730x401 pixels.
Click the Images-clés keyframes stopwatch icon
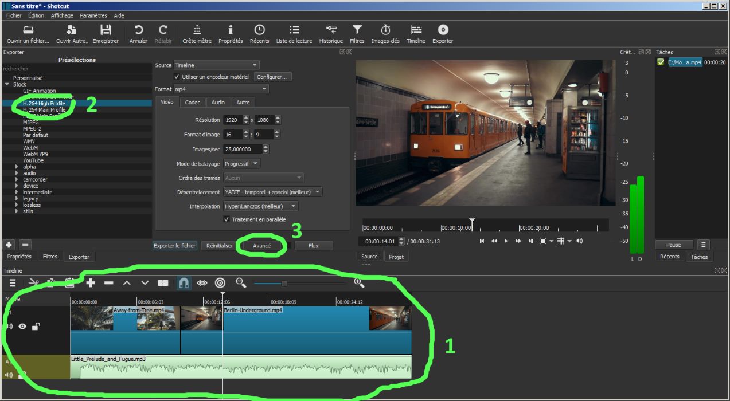(385, 33)
